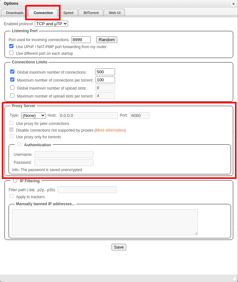Focus the incoming connections port field
The image size is (238, 282).
tap(81, 40)
